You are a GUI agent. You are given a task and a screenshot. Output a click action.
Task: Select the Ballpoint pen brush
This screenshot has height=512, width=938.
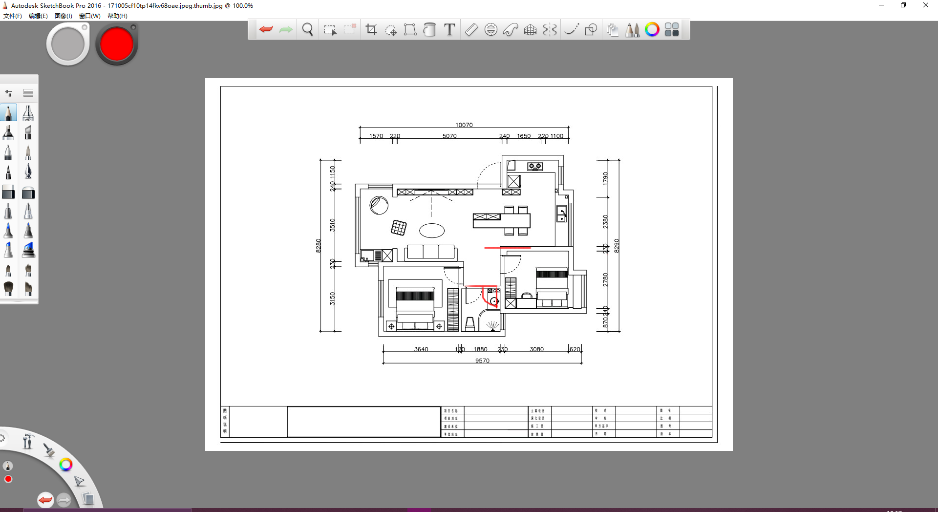(x=8, y=152)
